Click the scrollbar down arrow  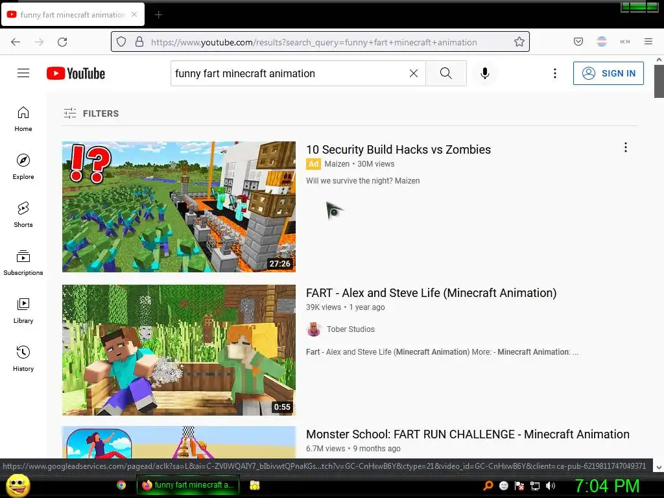tap(659, 468)
